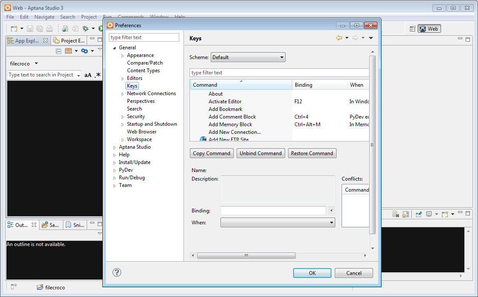
Task: Click the Scroll Lock console icon
Action: [x=406, y=214]
